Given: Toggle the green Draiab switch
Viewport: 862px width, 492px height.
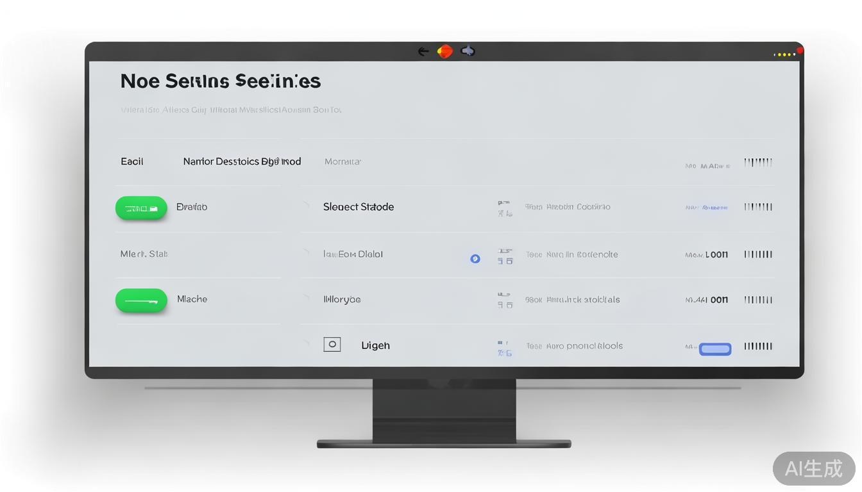Looking at the screenshot, I should pos(141,208).
